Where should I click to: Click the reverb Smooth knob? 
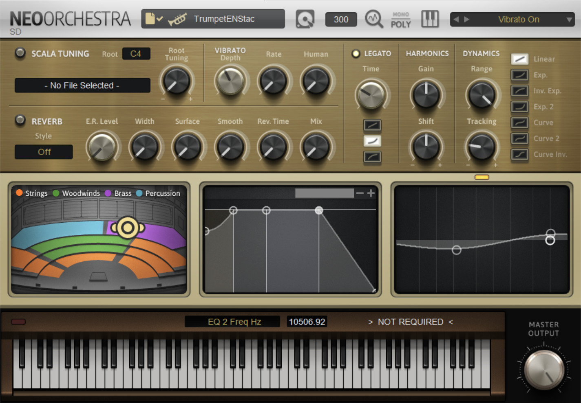pyautogui.click(x=230, y=147)
